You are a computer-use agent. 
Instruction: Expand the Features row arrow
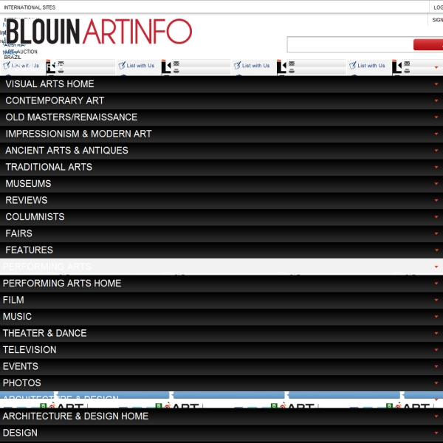tap(436, 250)
